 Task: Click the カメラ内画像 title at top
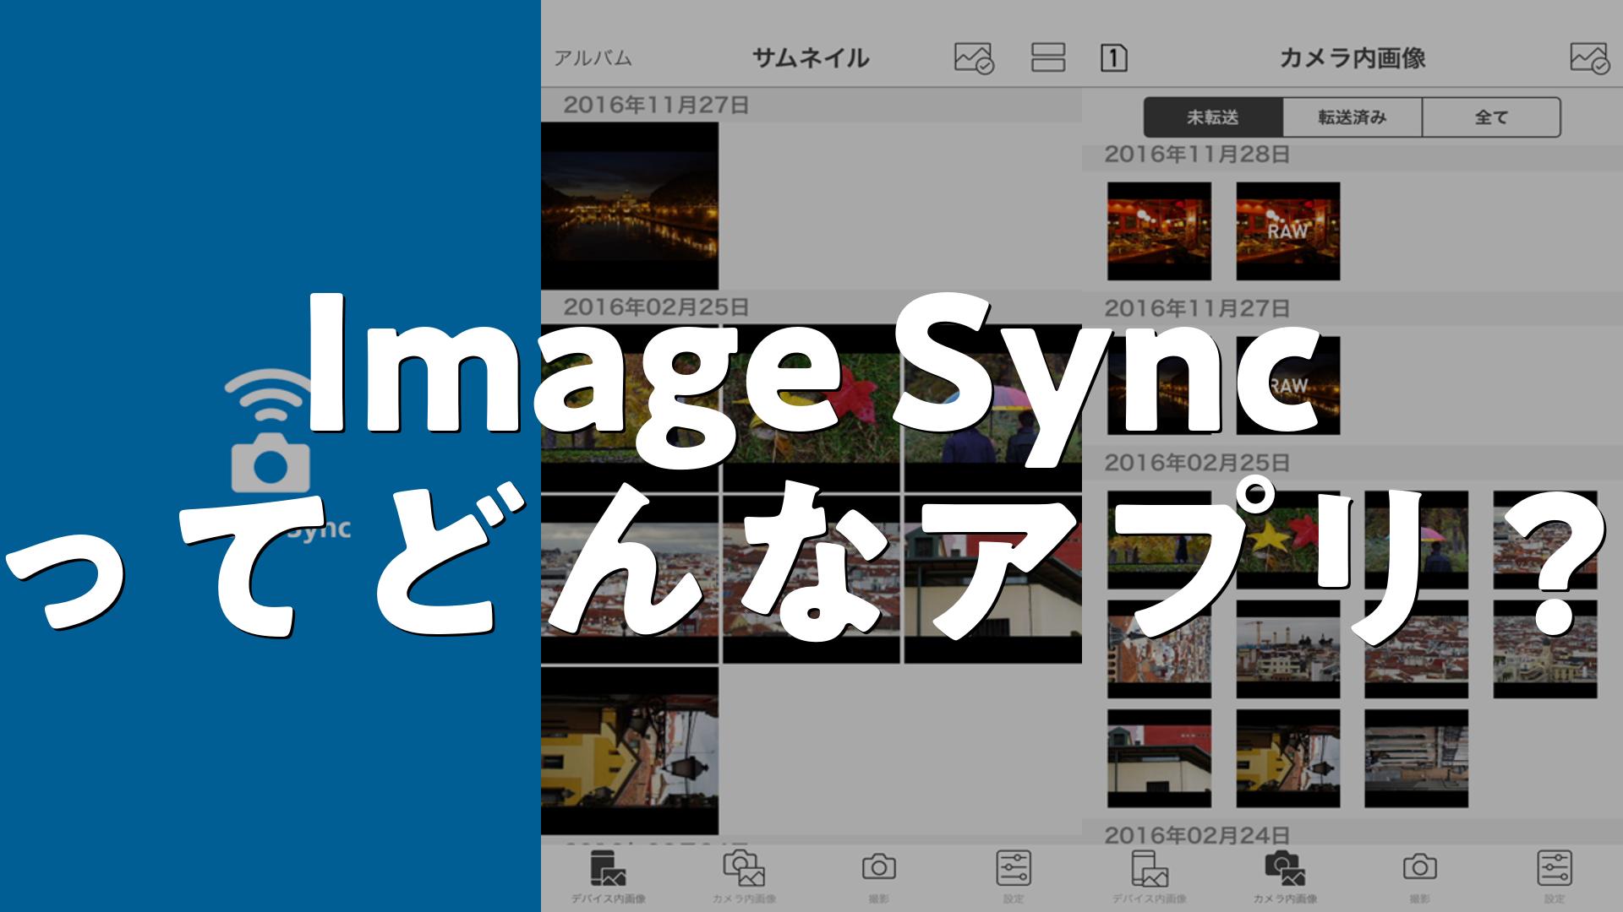click(1352, 58)
